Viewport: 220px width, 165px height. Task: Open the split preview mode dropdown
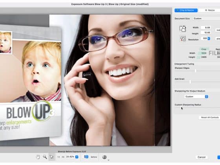[86, 157]
